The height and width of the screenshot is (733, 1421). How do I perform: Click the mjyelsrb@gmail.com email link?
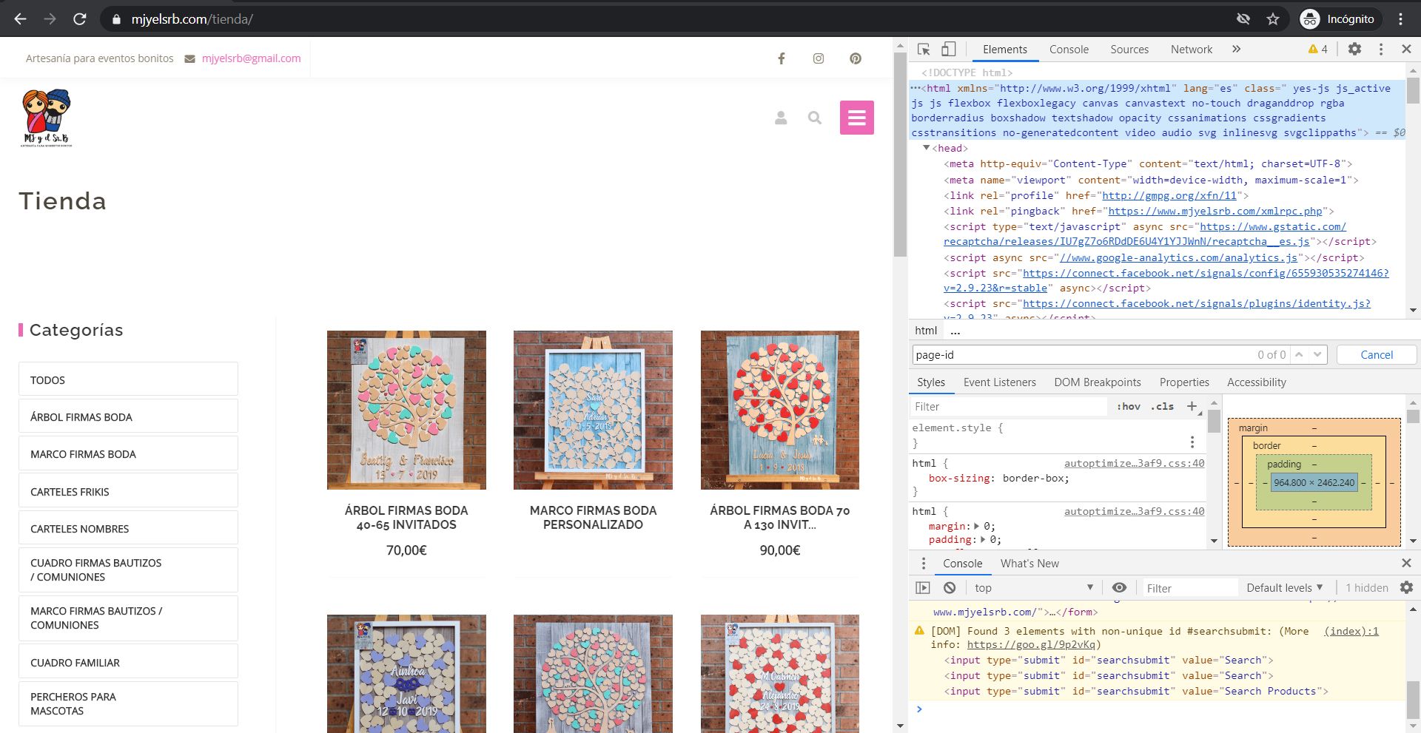point(251,58)
